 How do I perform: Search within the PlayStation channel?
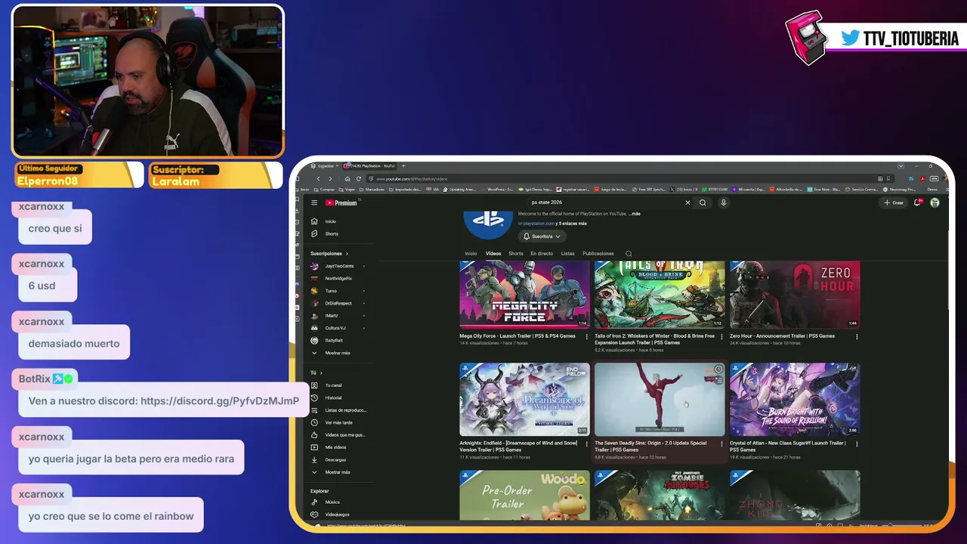[x=629, y=254]
